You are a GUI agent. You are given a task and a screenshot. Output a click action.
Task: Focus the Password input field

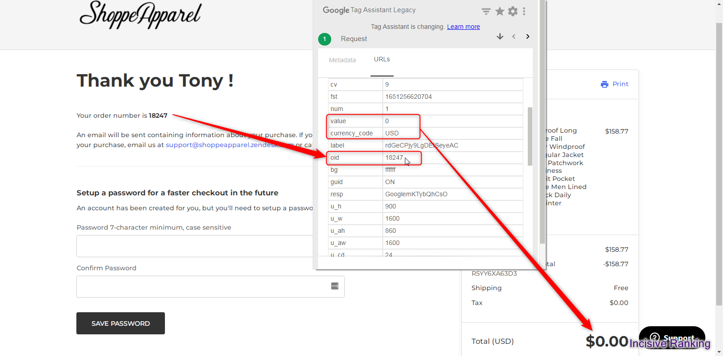coord(194,246)
